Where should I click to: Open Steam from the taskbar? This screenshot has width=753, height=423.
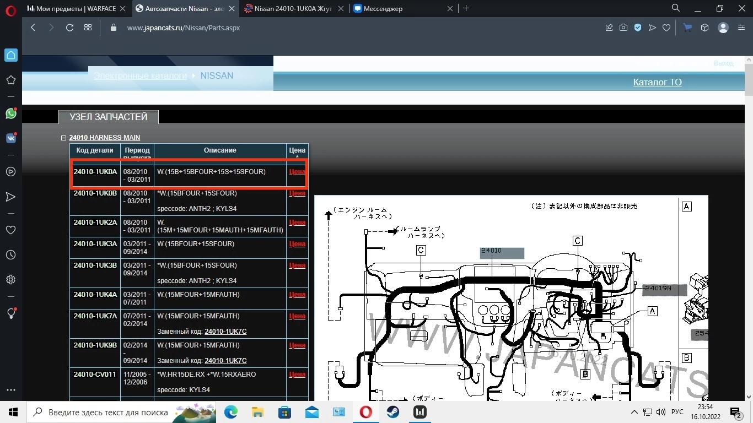coord(393,412)
